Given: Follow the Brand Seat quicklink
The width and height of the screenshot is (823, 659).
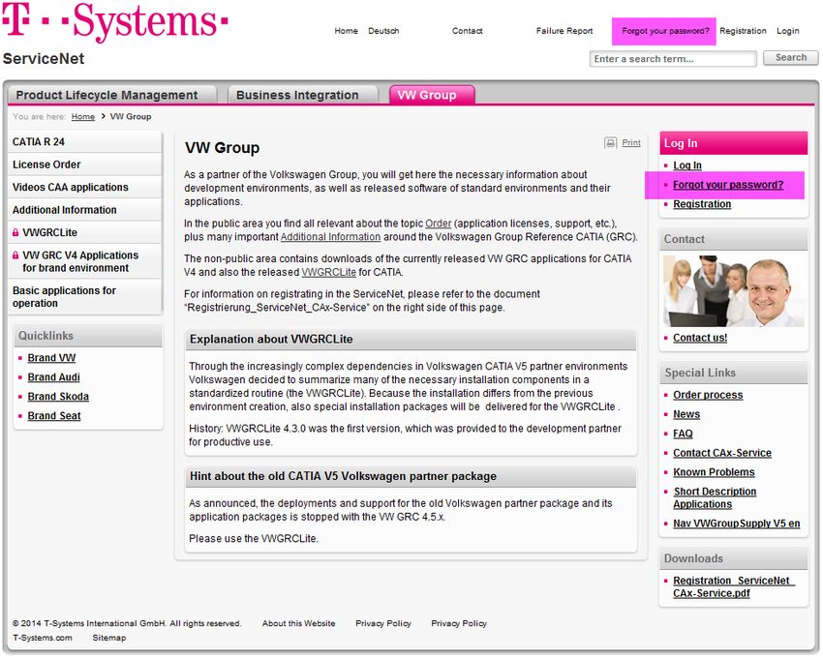Looking at the screenshot, I should click(x=54, y=416).
